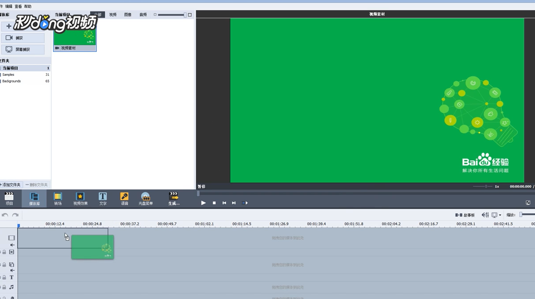The width and height of the screenshot is (535, 299).
Task: Switch to 故事板 (Storyboard) view
Action: [x=465, y=215]
